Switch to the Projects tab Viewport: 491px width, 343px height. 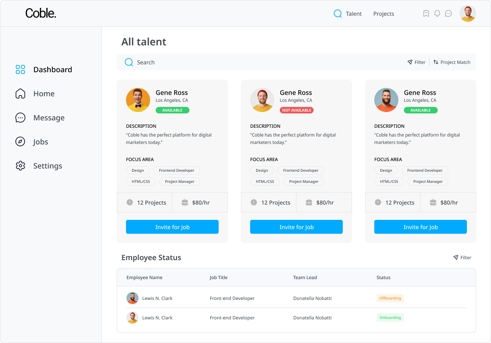(384, 14)
